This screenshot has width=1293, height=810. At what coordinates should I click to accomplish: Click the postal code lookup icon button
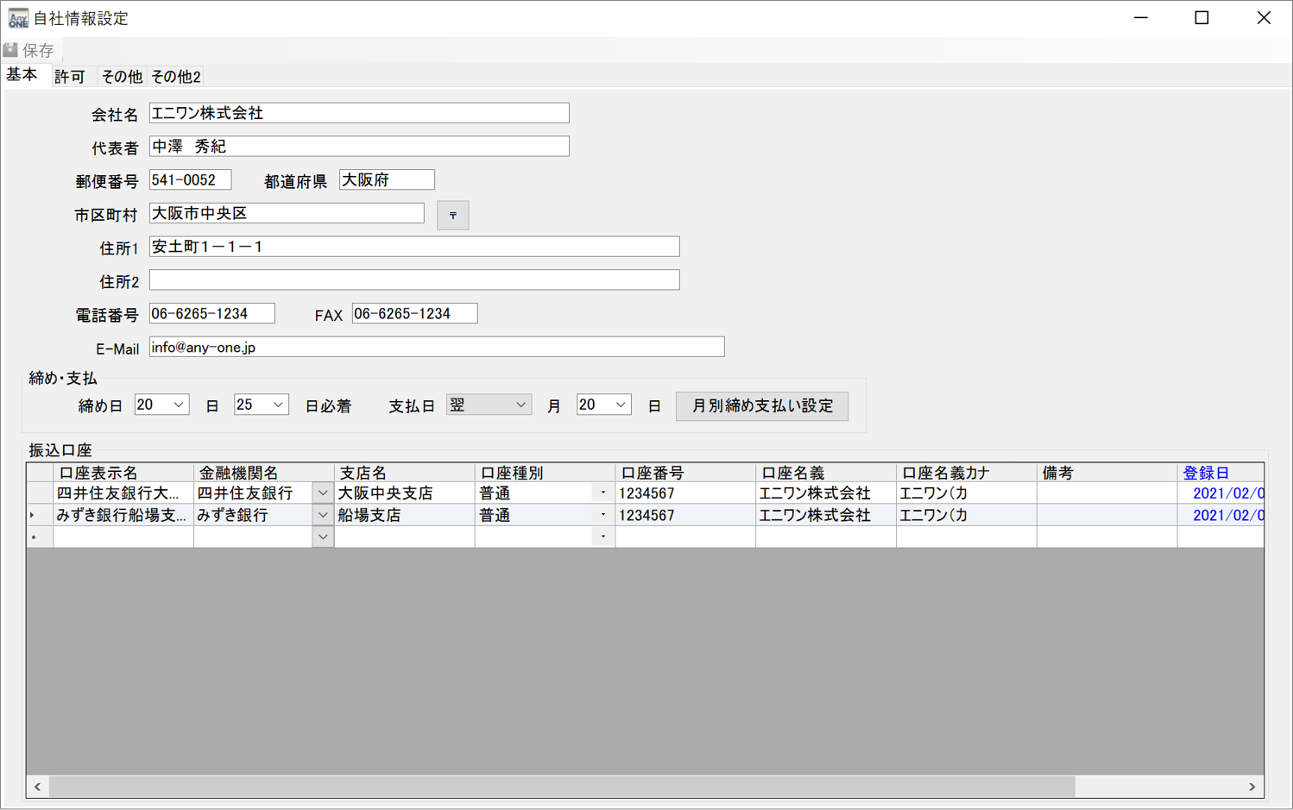pyautogui.click(x=452, y=215)
